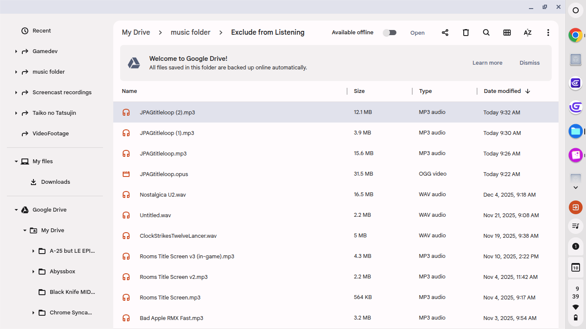Select the JPAGtitleloop.opus file
Viewport: 586px width, 329px height.
(x=164, y=174)
